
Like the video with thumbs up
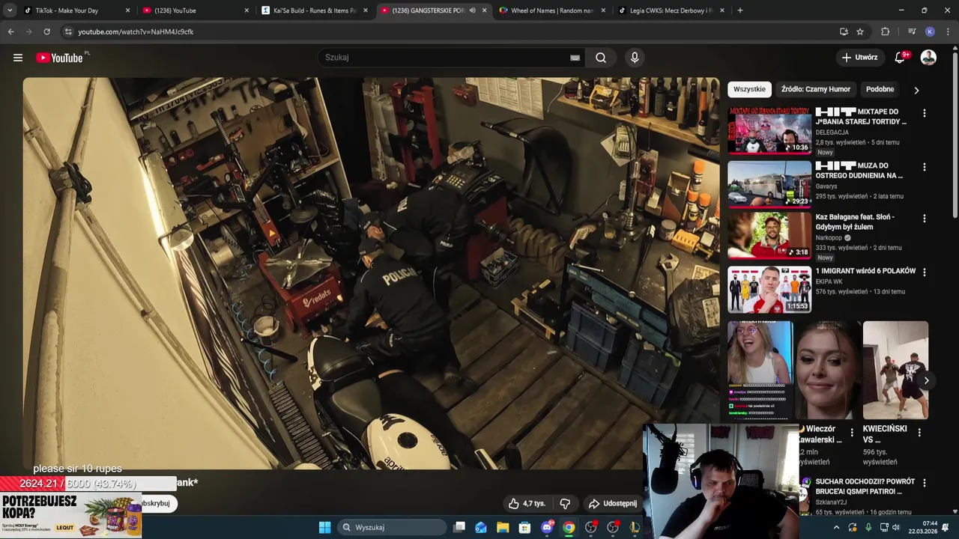point(527,504)
